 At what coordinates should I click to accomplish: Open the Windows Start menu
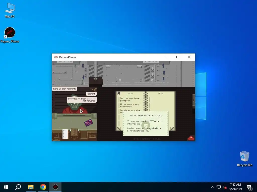coord(6,187)
